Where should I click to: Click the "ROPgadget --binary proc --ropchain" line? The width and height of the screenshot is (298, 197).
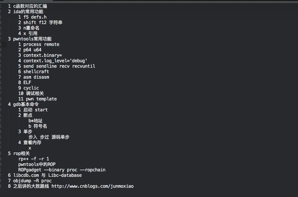click(62, 170)
